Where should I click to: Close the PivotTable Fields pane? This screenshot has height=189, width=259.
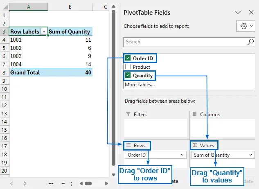click(251, 12)
